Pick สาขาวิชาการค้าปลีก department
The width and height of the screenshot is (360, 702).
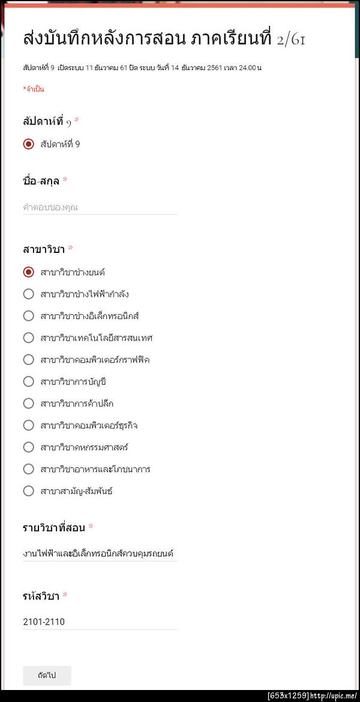pyautogui.click(x=28, y=403)
